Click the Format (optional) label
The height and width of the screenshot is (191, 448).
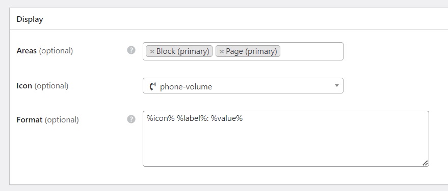point(48,120)
